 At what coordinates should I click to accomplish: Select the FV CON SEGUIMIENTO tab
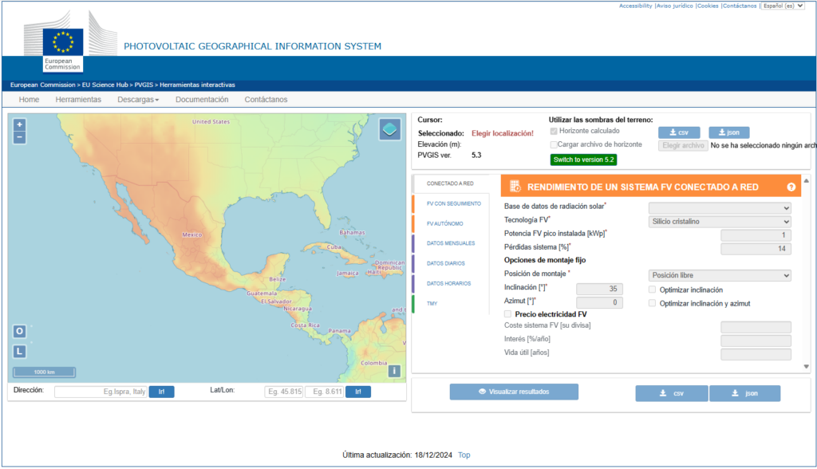(454, 203)
